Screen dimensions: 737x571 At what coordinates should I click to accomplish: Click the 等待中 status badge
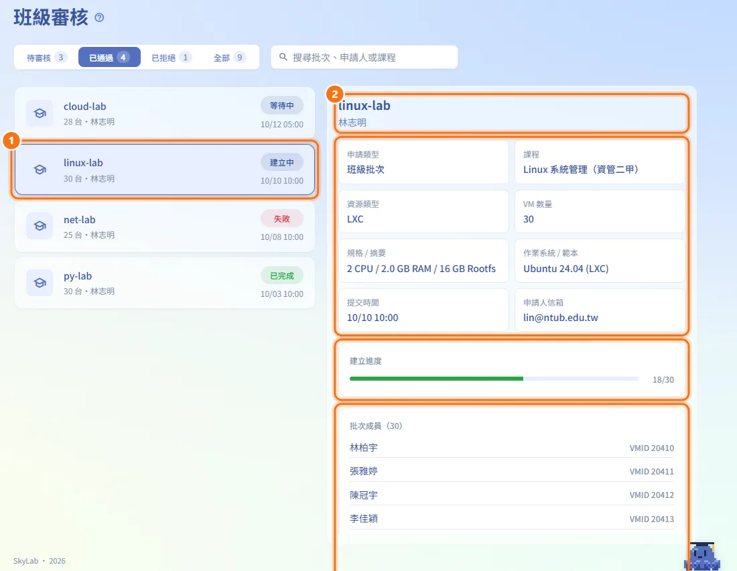(281, 106)
